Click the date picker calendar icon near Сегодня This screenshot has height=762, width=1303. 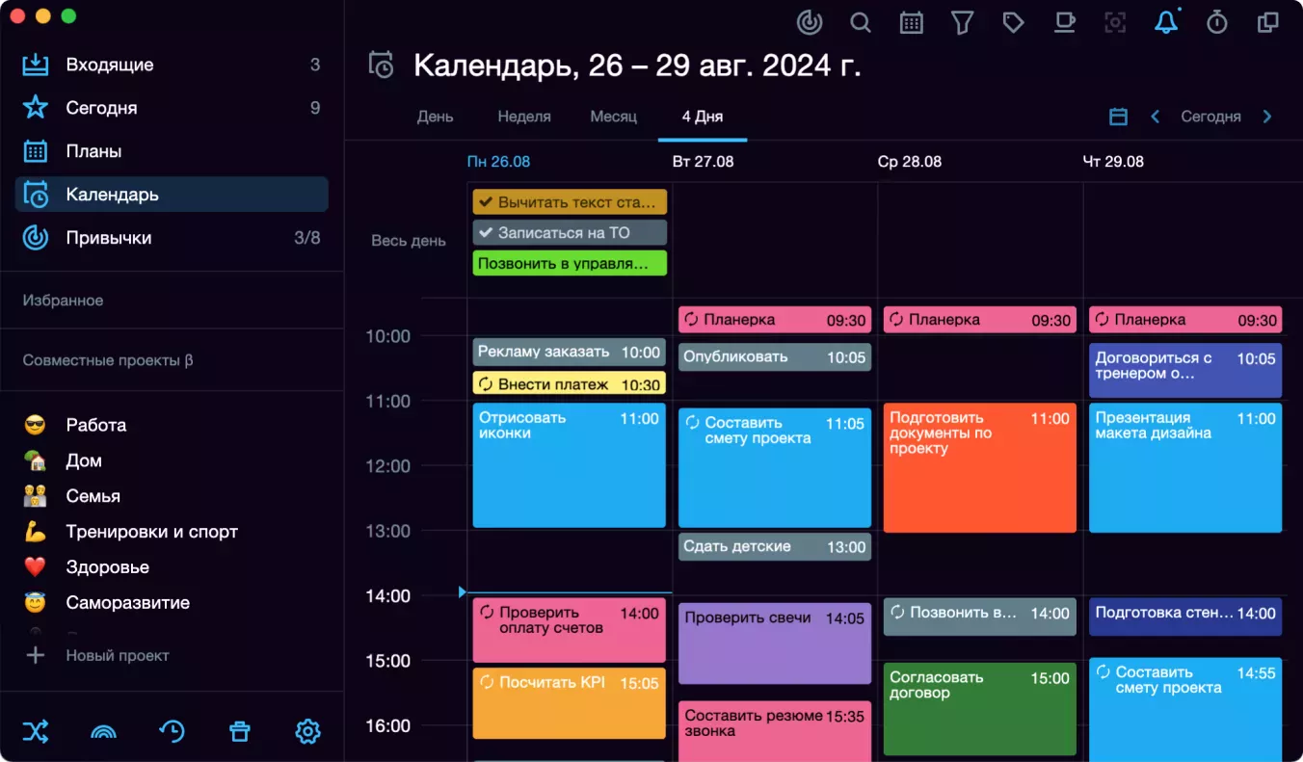(1118, 117)
